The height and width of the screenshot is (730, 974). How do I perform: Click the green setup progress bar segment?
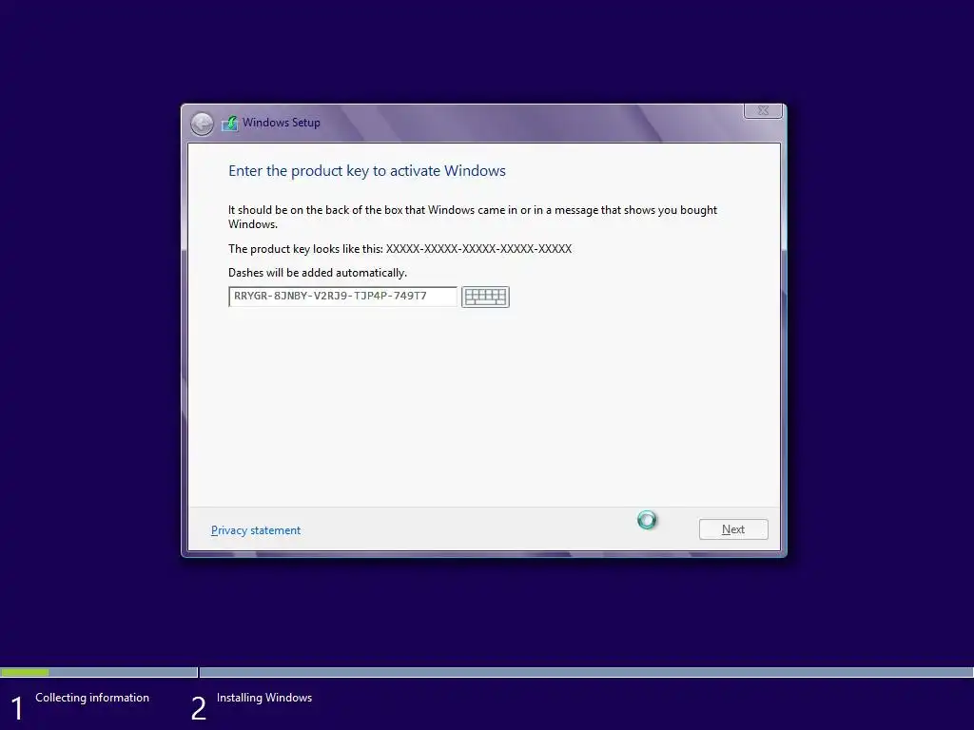click(x=25, y=672)
